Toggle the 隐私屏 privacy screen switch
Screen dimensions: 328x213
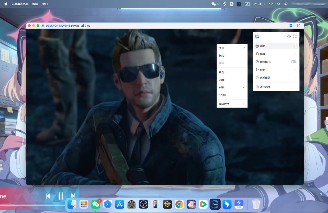294,62
